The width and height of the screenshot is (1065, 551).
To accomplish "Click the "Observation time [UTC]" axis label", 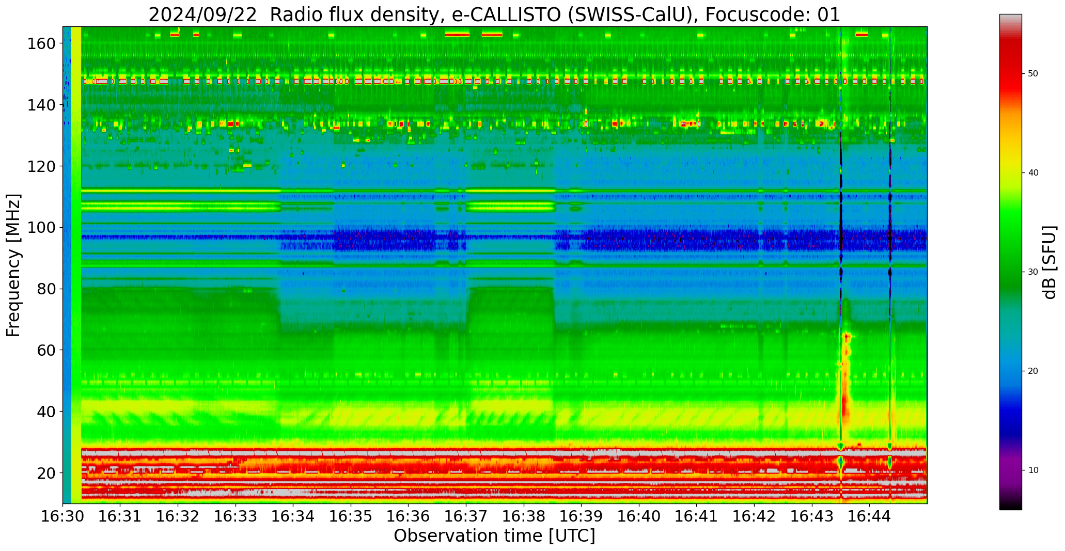I will [x=494, y=536].
